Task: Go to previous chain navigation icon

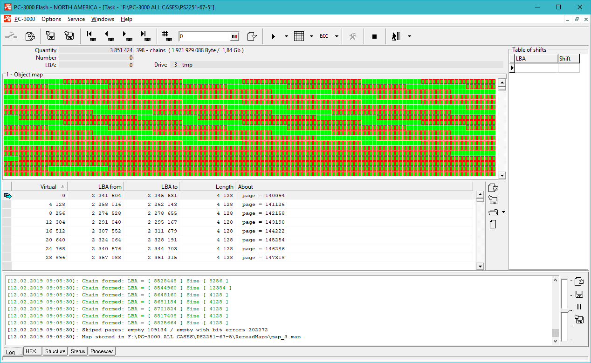Action: 109,36
